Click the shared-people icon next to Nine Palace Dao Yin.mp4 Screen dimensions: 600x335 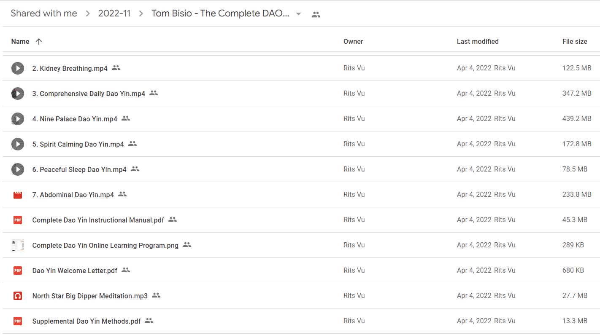click(126, 118)
